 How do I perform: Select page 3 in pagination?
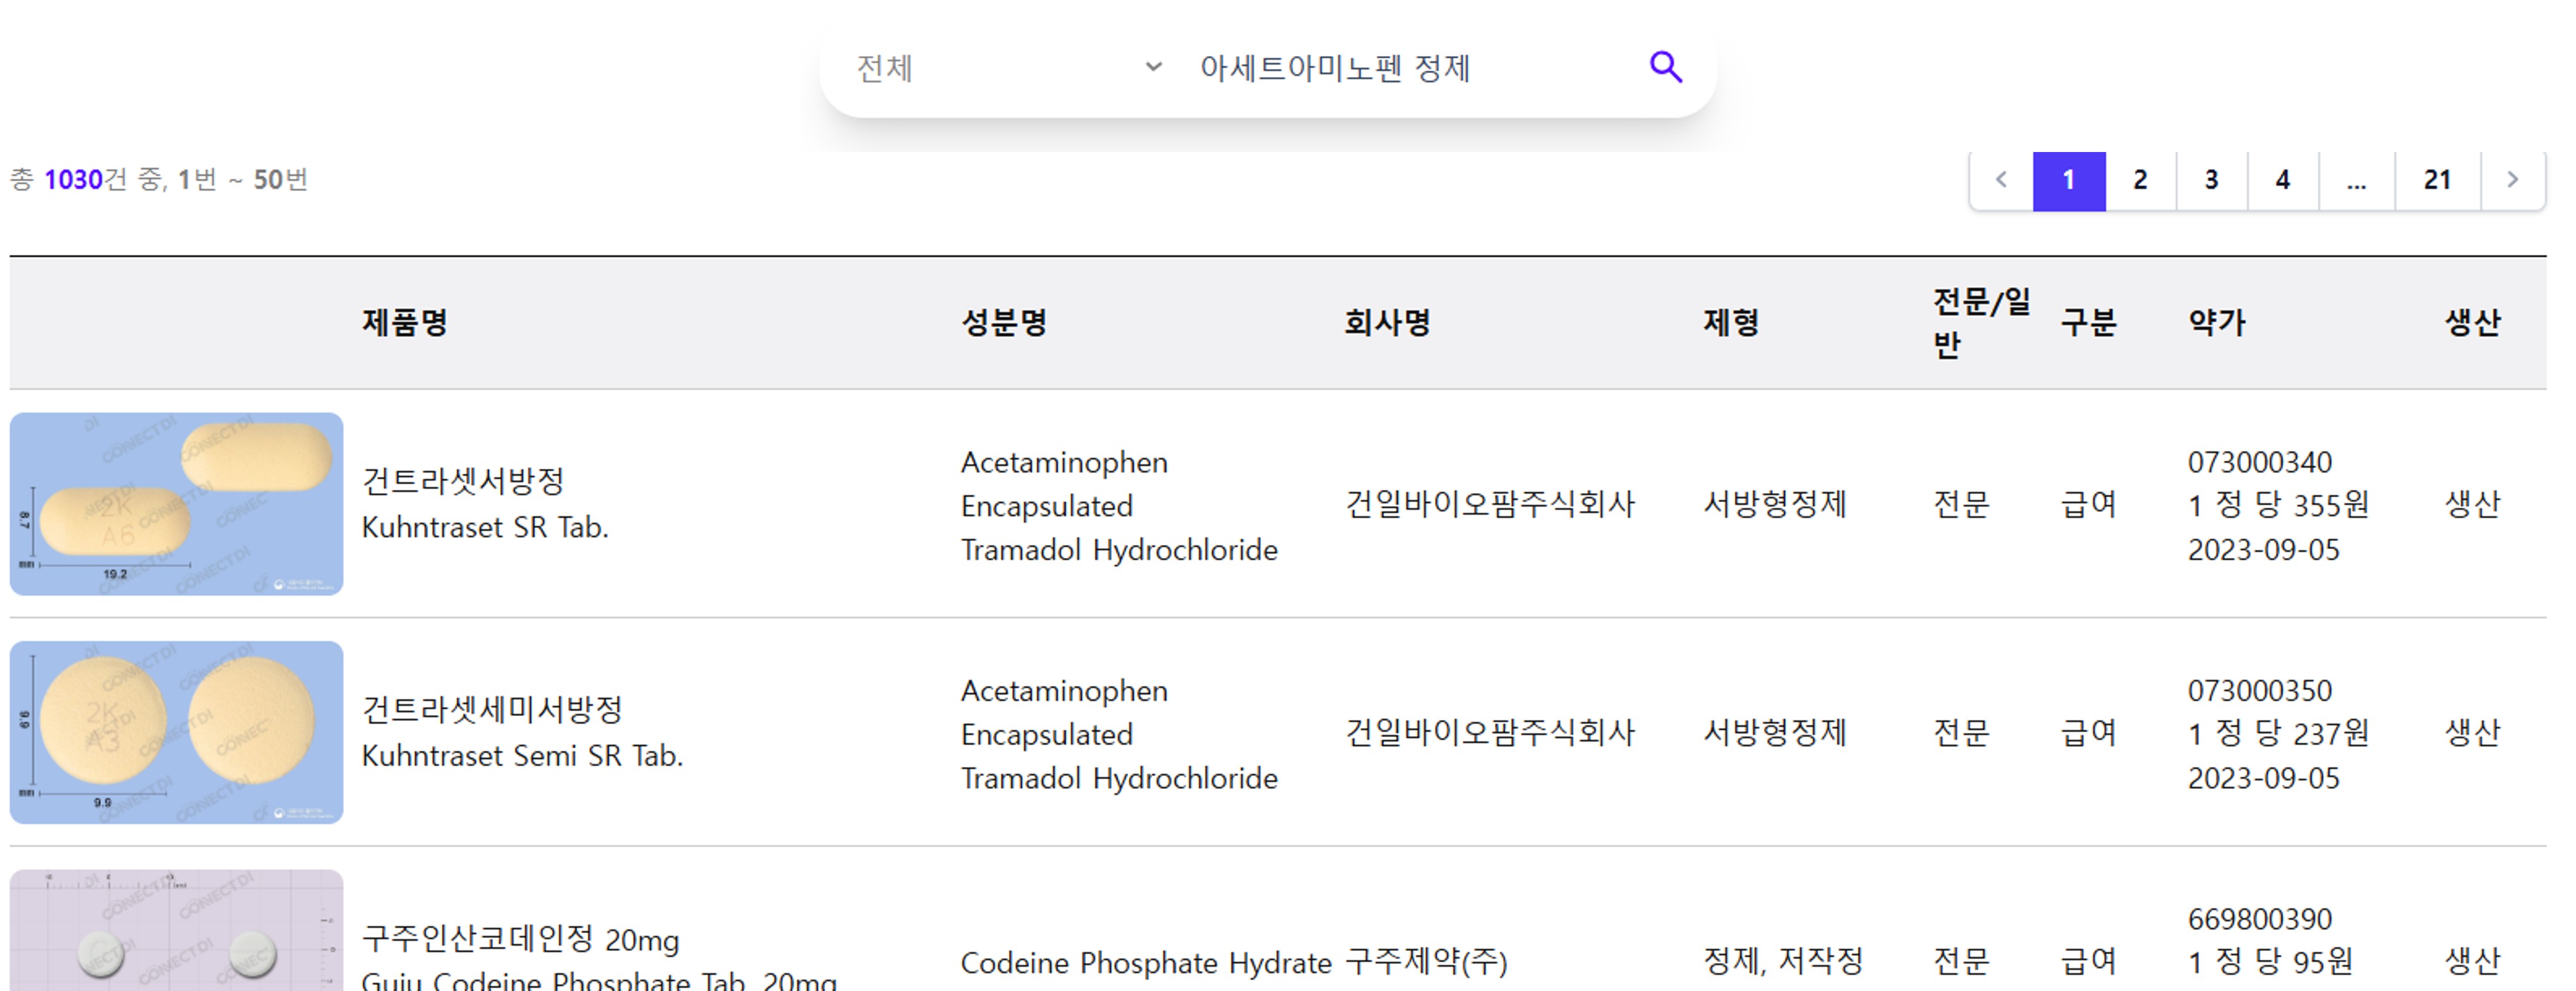tap(2211, 180)
